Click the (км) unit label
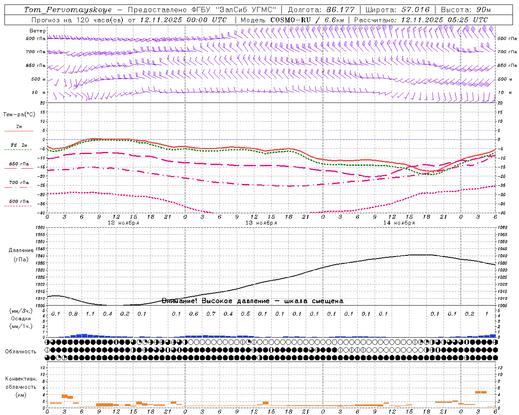This screenshot has width=519, height=415. click(x=21, y=395)
